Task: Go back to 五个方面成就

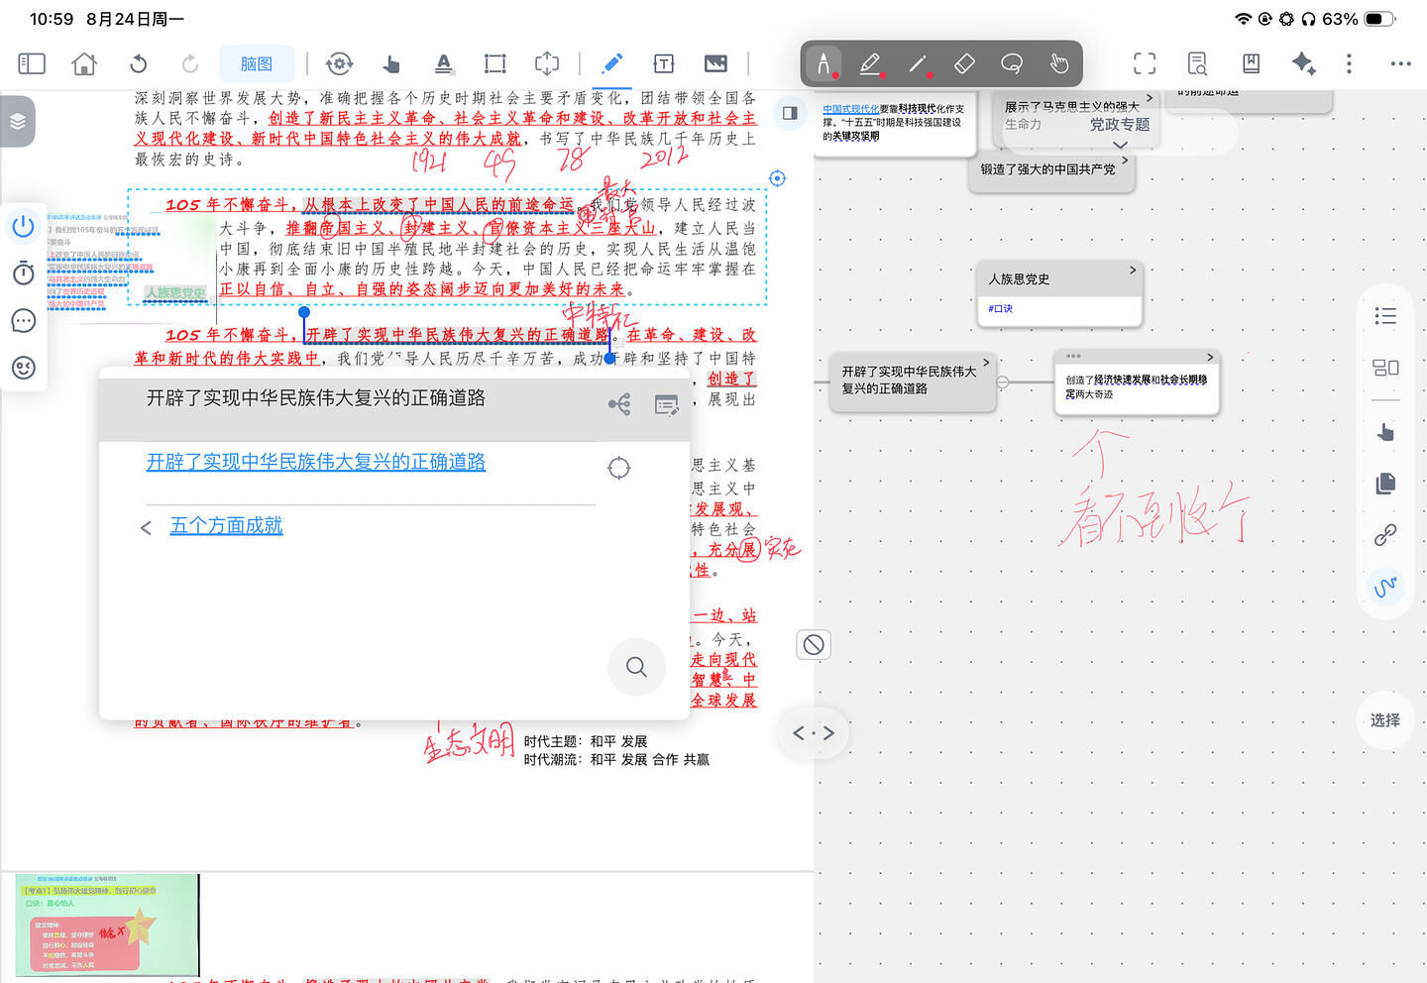Action: click(226, 526)
